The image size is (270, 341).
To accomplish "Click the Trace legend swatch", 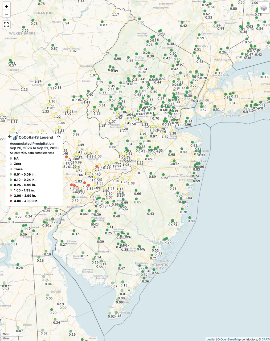I will click(11, 169).
